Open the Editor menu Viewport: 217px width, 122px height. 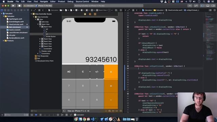(53, 1)
